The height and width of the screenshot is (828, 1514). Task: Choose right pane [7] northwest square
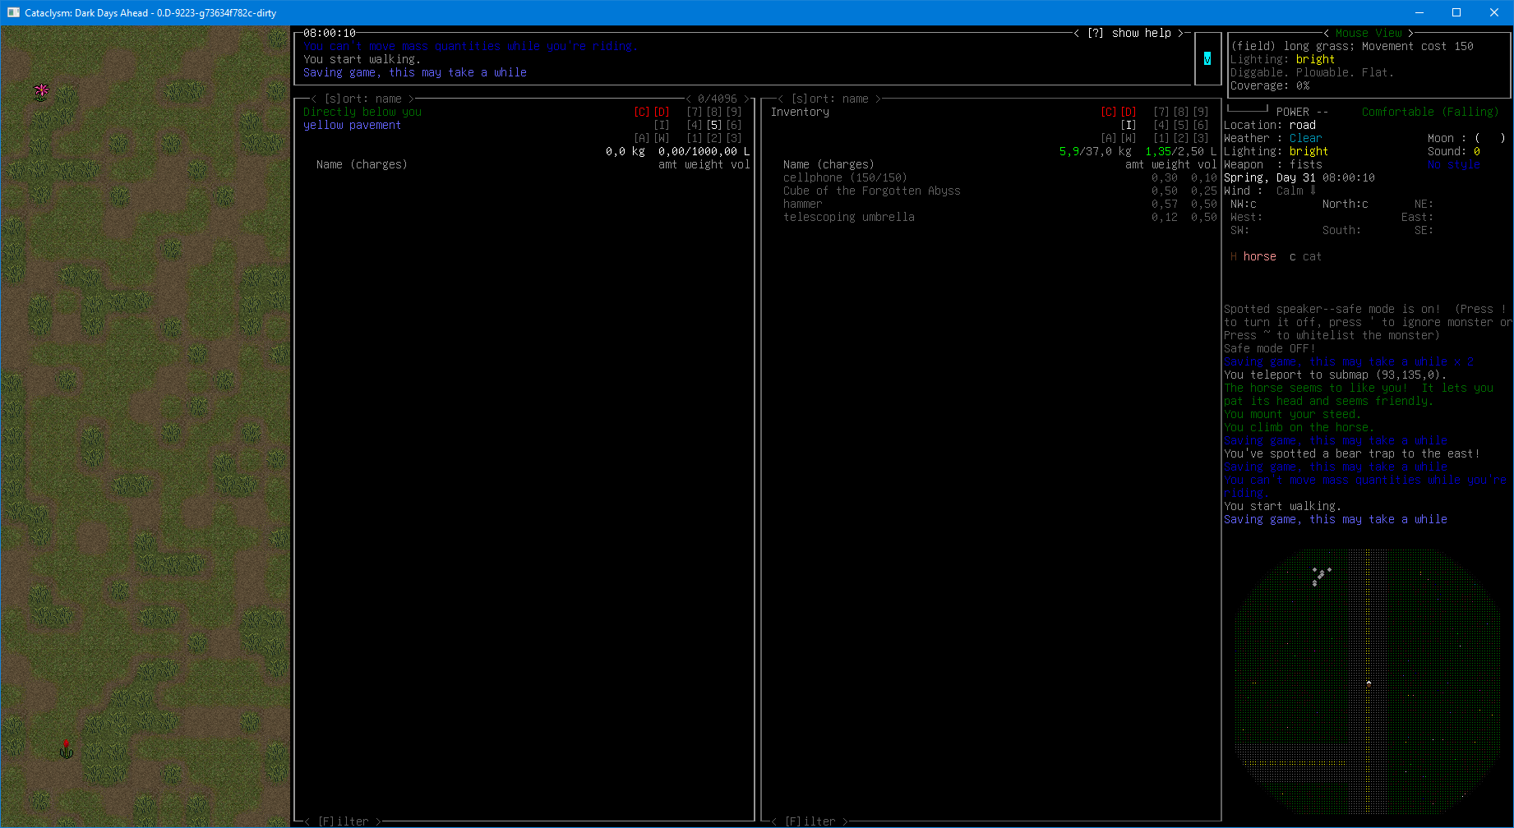point(1161,112)
